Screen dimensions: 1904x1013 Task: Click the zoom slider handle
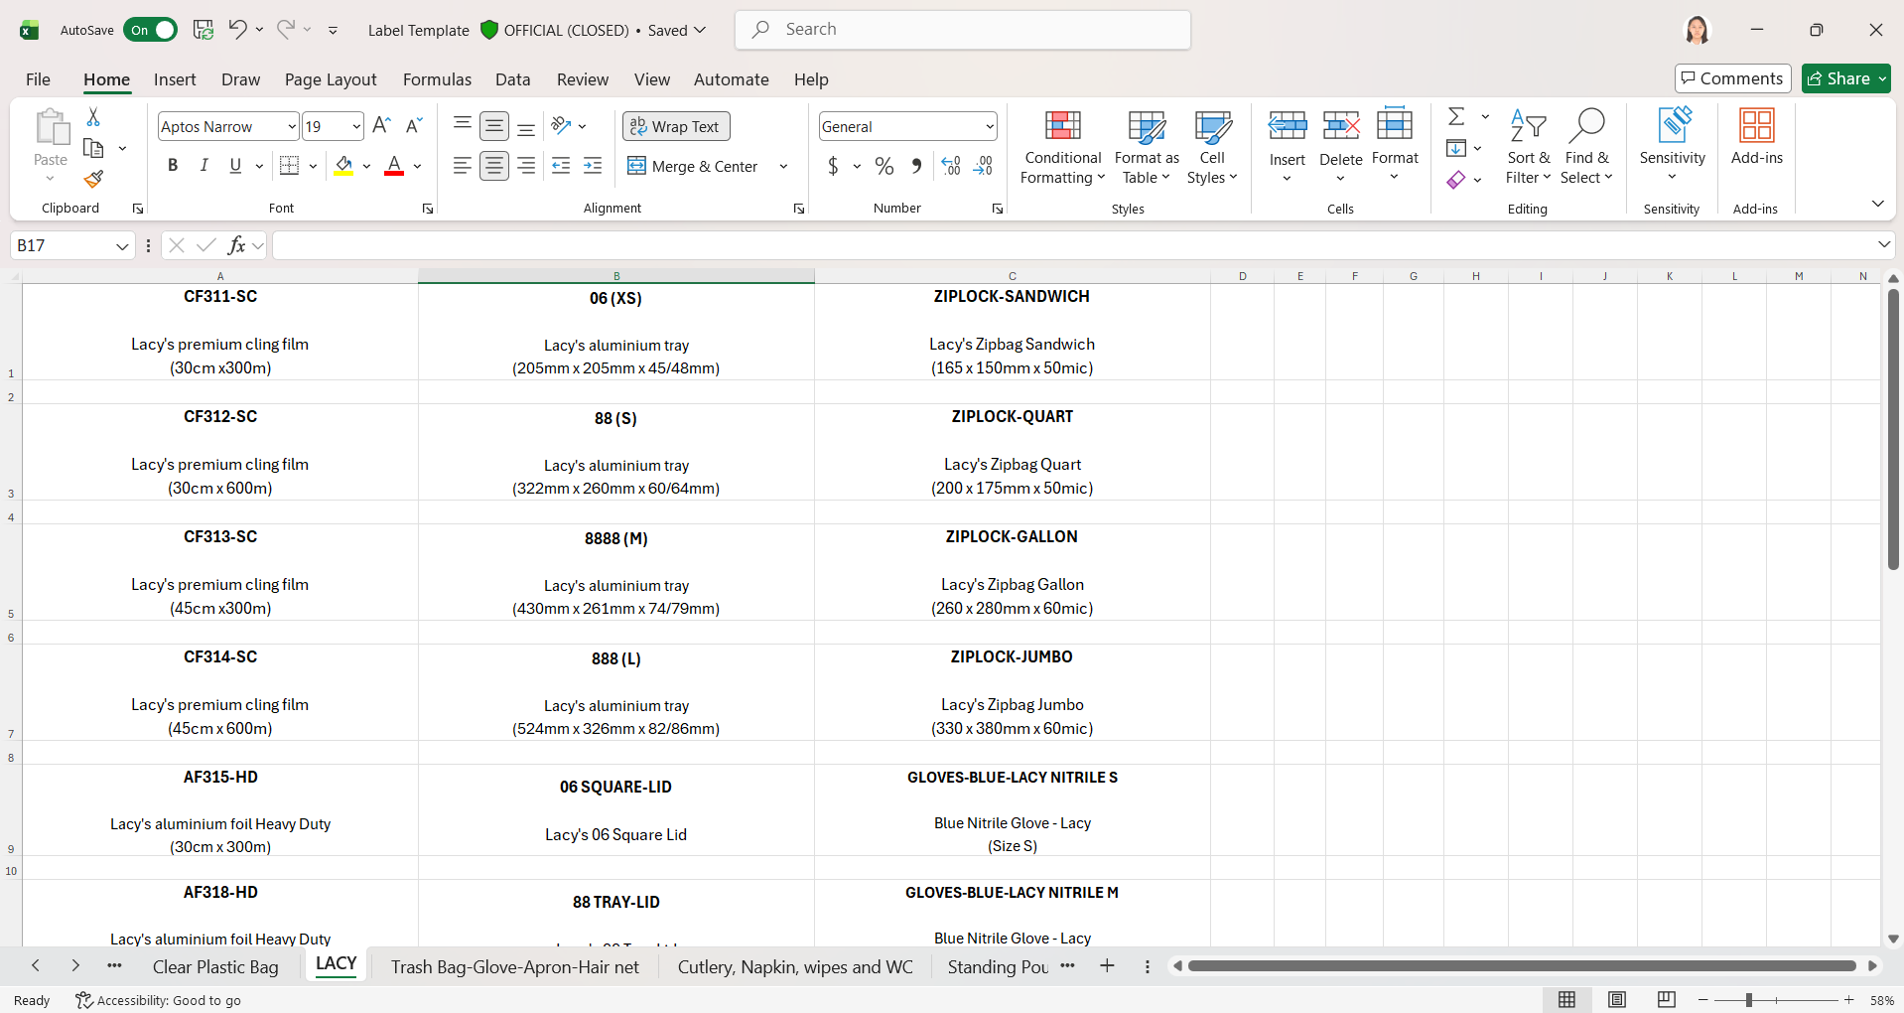pyautogui.click(x=1748, y=1000)
